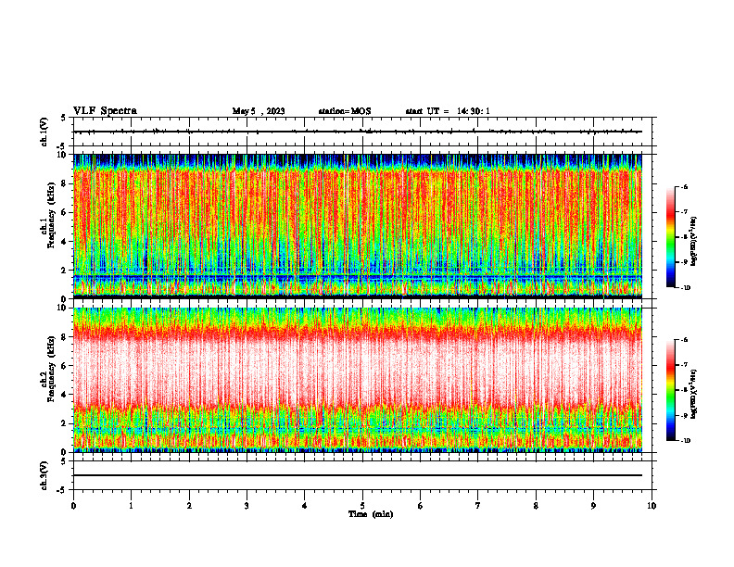Click the "-10" value on ch.1 colorbar
Viewport: 734px width, 567px height.
pos(684,287)
